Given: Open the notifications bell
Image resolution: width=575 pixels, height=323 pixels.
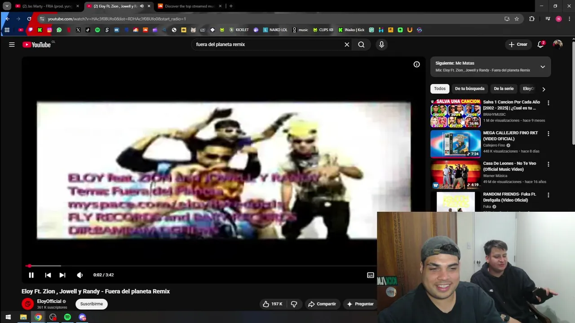Looking at the screenshot, I should coord(540,44).
